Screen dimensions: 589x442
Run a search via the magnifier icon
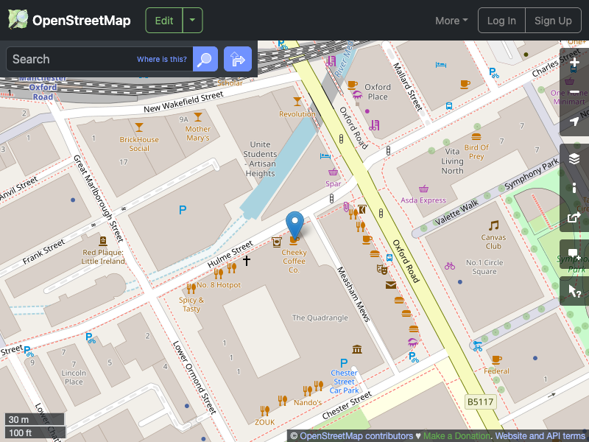(x=205, y=59)
